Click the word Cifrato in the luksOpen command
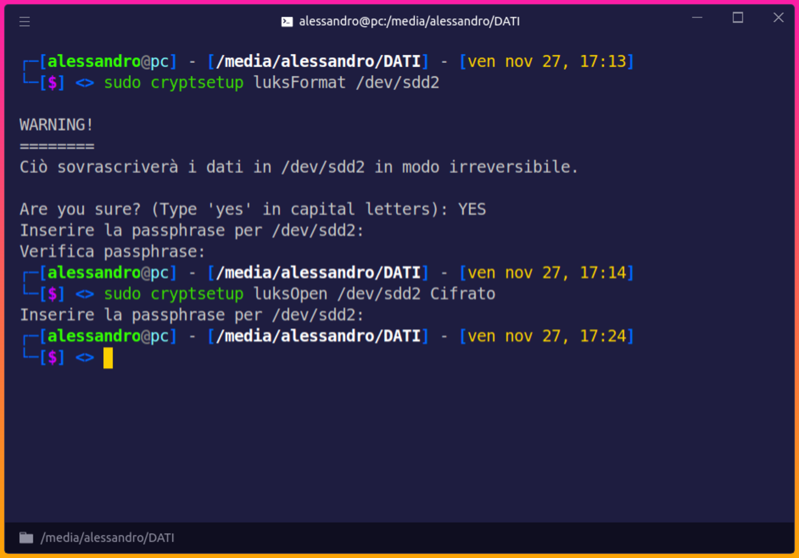 (x=462, y=294)
